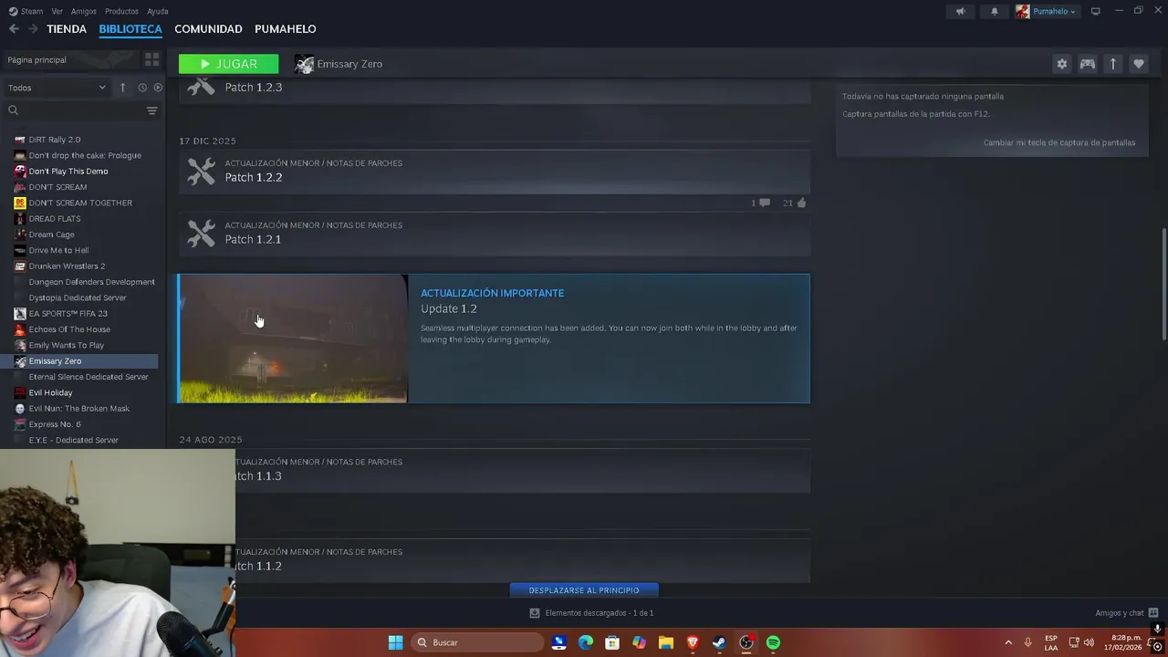The height and width of the screenshot is (657, 1168).
Task: Open the Ver menu
Action: 57,11
